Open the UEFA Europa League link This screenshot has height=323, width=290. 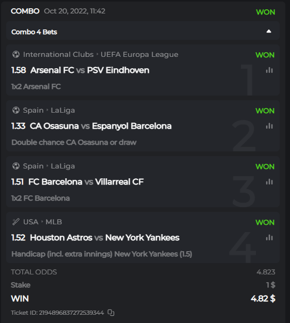coord(139,54)
